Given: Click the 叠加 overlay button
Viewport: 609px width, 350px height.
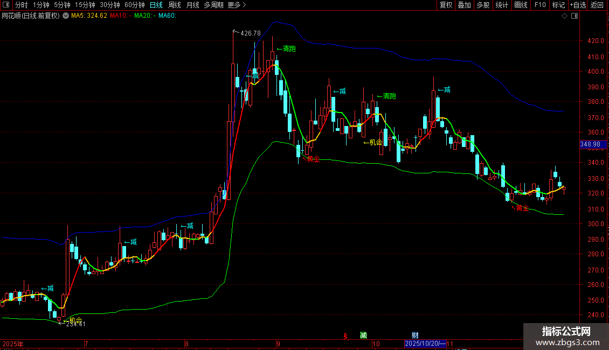Looking at the screenshot, I should tap(464, 5).
